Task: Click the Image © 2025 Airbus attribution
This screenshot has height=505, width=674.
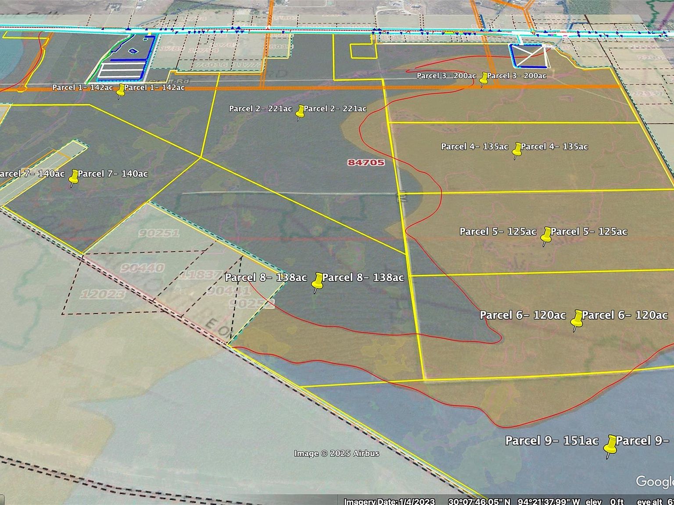Action: [x=337, y=453]
